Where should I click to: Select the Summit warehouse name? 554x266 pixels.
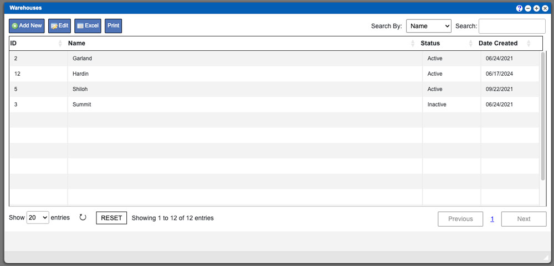tap(81, 105)
